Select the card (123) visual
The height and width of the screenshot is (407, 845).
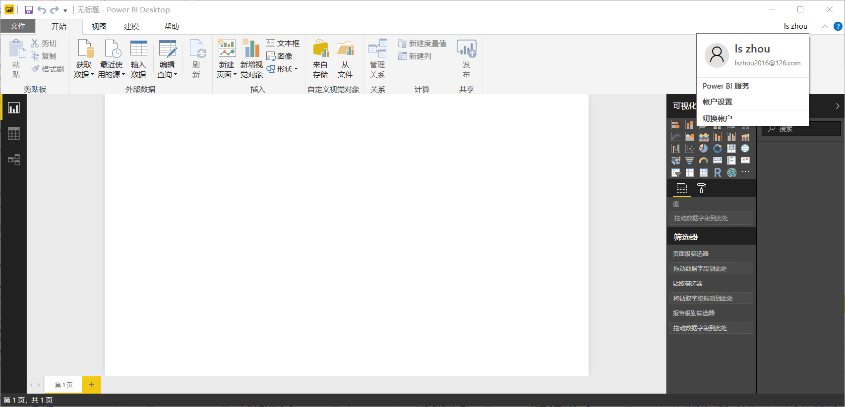point(718,160)
